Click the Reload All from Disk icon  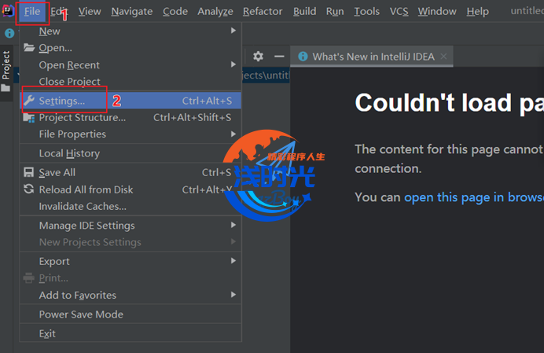pos(29,189)
